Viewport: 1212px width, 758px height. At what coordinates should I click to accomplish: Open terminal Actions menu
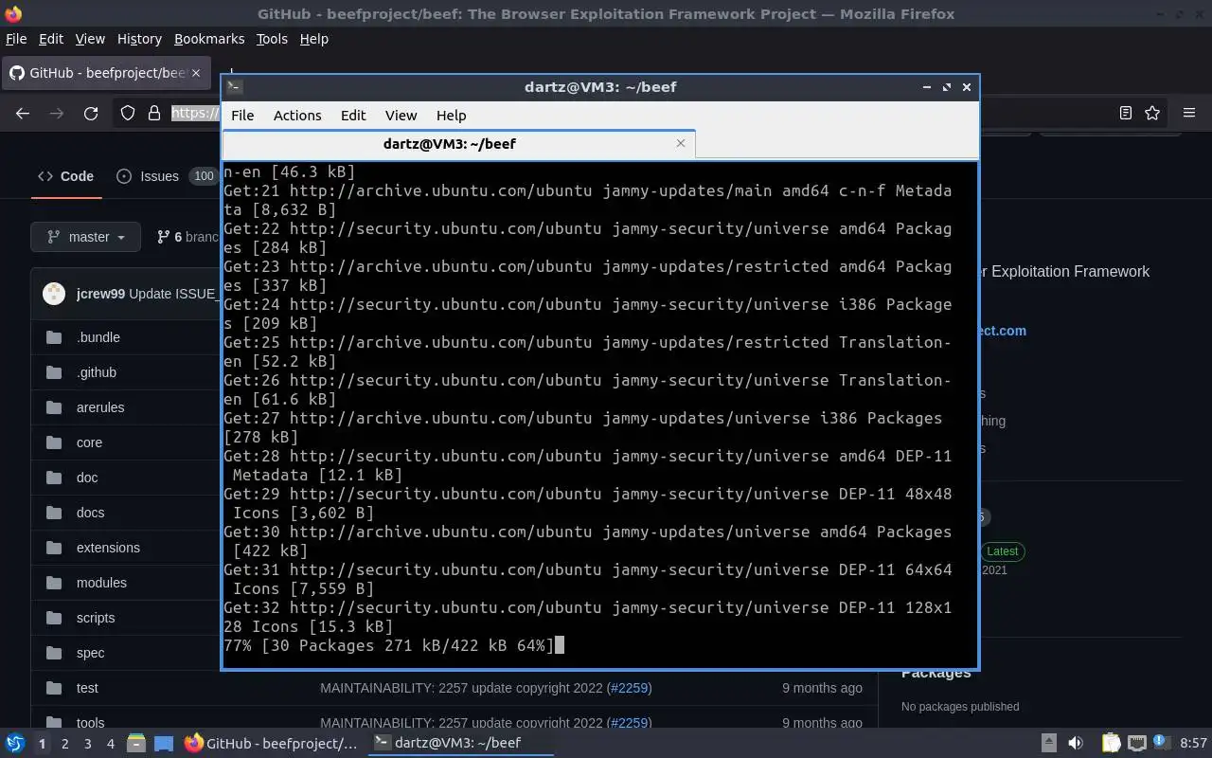click(297, 115)
